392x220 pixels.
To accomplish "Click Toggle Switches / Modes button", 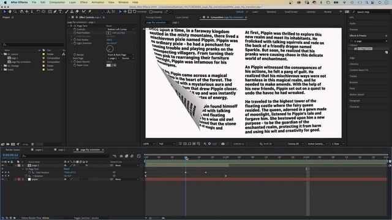I will click(x=86, y=218).
